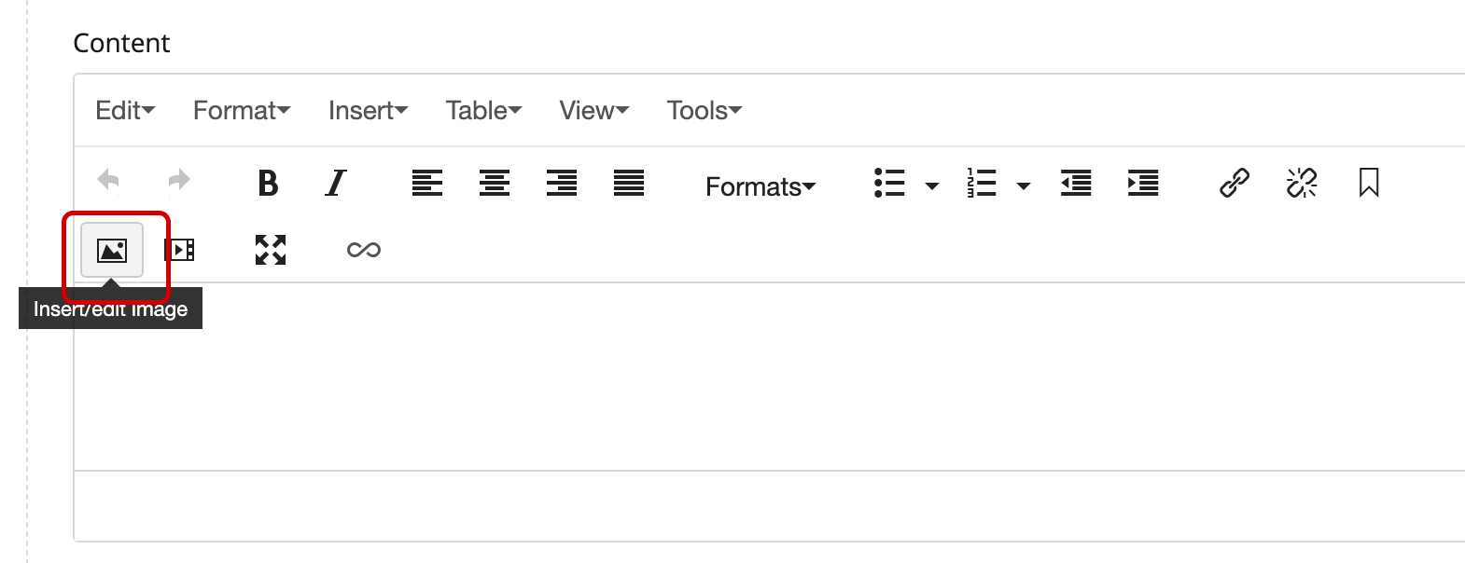Toggle bold formatting
Viewport: 1465px width, 563px height.
click(x=268, y=184)
